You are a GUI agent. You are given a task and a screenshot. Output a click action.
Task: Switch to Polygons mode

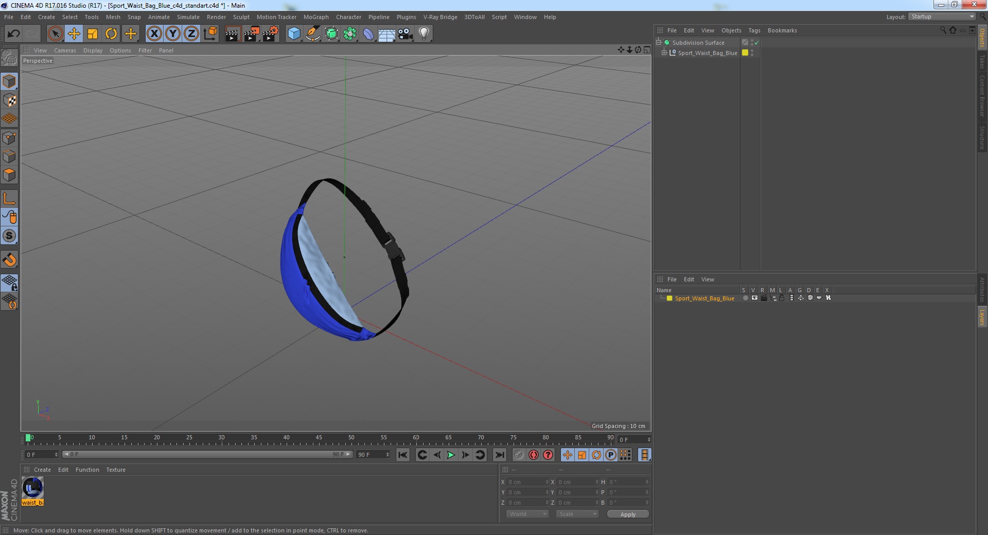pos(9,175)
